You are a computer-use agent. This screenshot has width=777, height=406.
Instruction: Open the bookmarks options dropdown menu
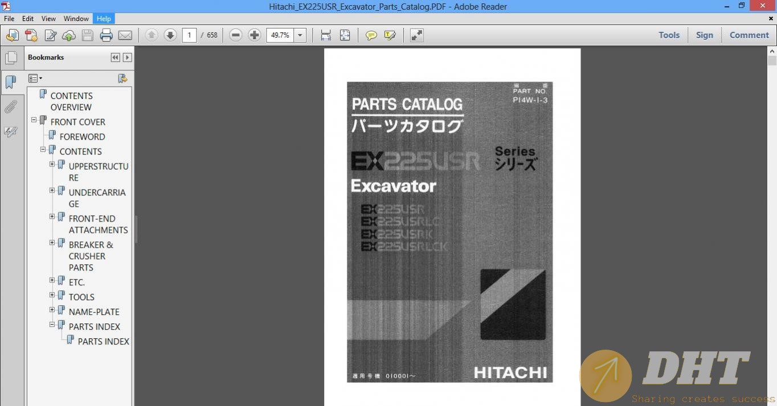coord(35,78)
